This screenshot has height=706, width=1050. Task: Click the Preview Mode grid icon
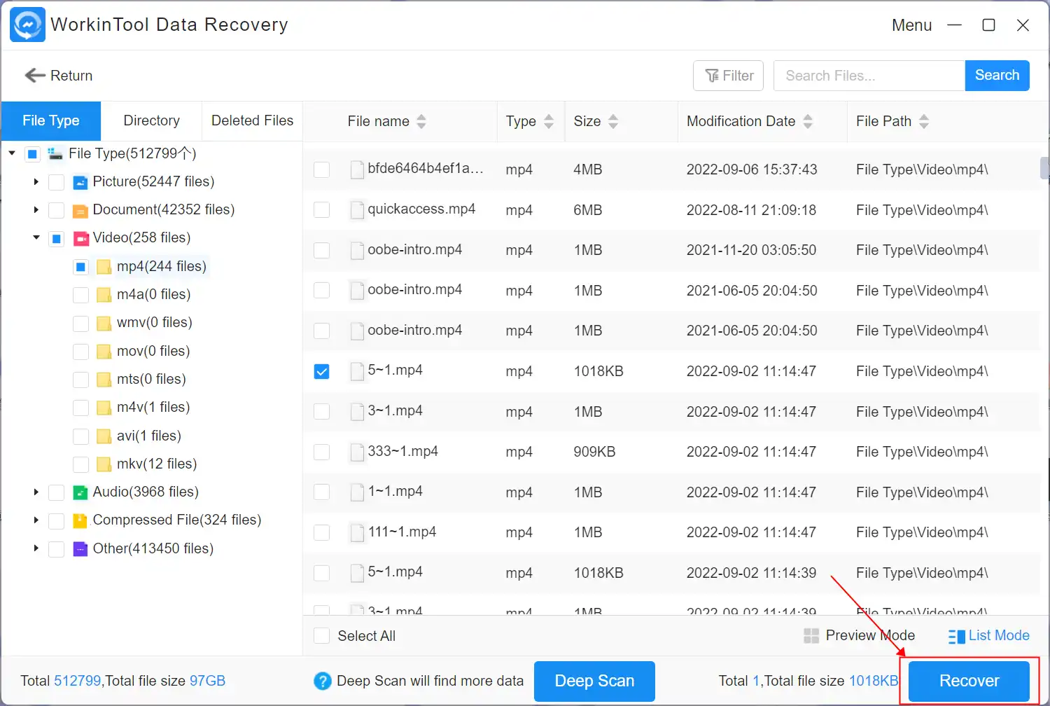(811, 636)
